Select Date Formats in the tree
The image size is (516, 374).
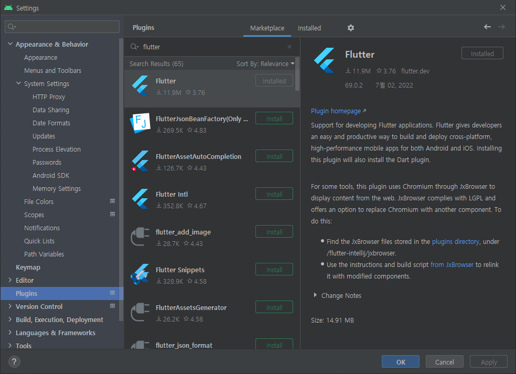tap(51, 123)
